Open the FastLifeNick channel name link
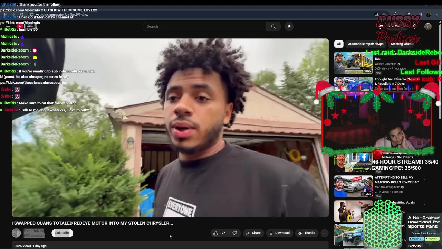 click(x=34, y=231)
